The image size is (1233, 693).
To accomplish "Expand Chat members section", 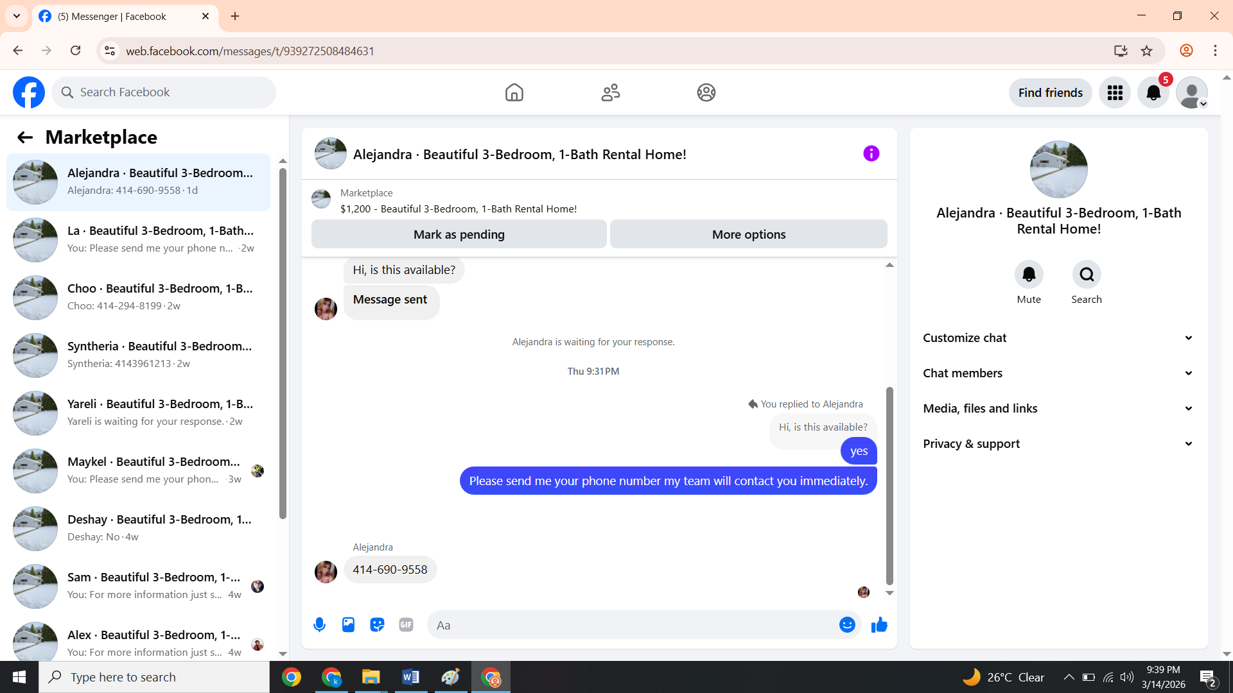I will [x=1058, y=373].
